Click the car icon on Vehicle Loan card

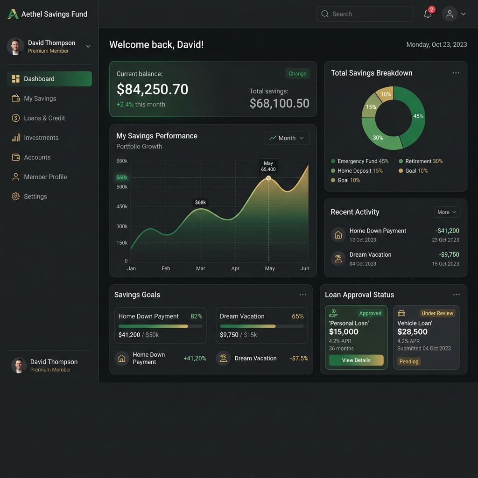[x=401, y=313]
